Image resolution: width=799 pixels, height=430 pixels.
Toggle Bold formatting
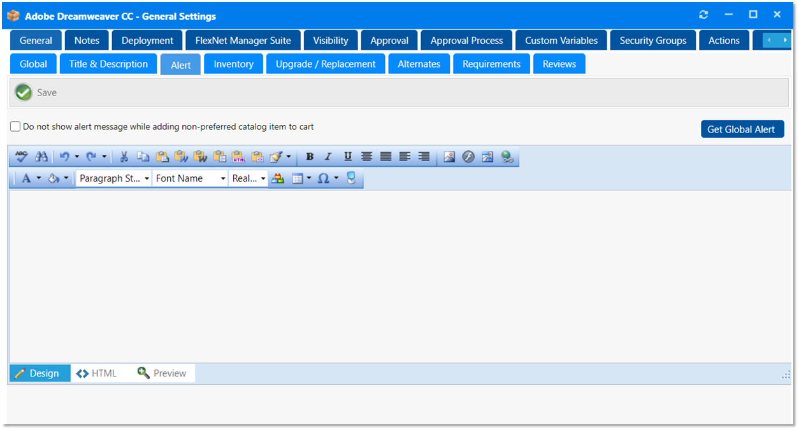(x=310, y=157)
